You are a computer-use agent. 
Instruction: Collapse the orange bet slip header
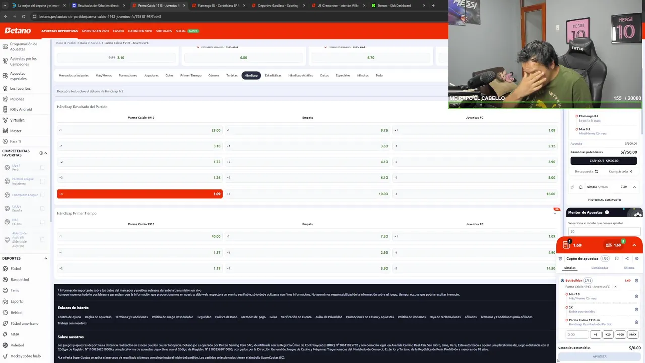[x=634, y=245]
